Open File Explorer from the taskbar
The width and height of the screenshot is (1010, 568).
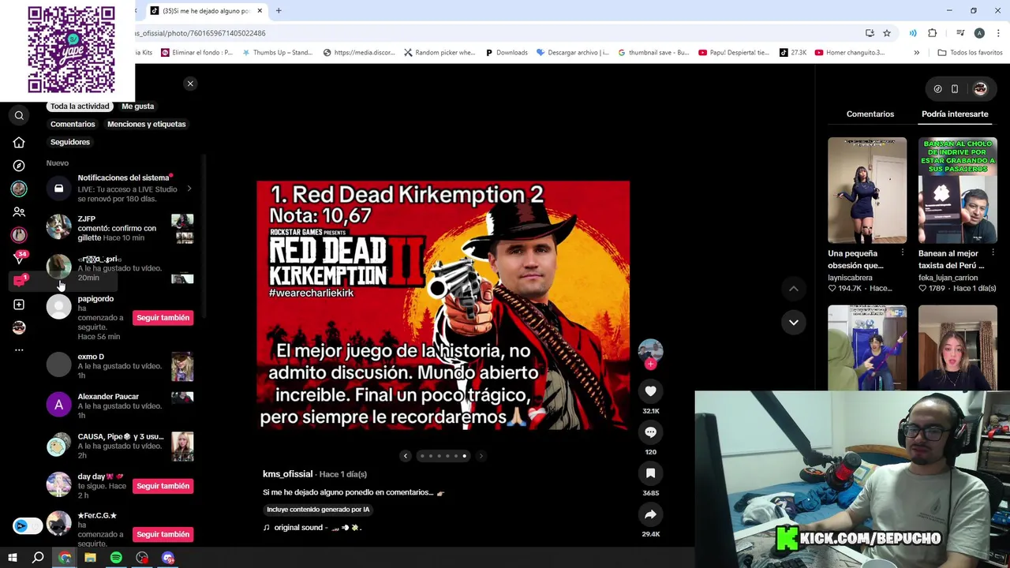click(x=90, y=558)
